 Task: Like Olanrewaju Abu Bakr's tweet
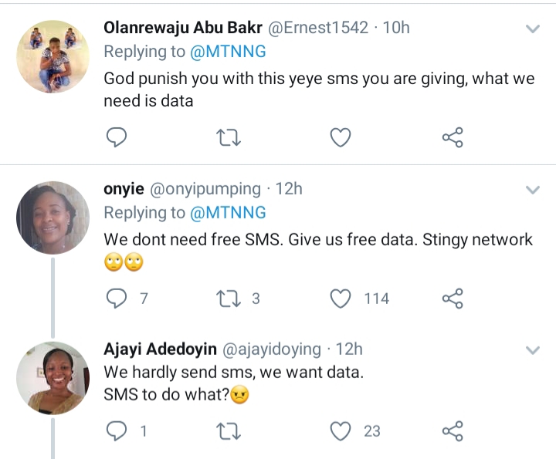point(341,137)
